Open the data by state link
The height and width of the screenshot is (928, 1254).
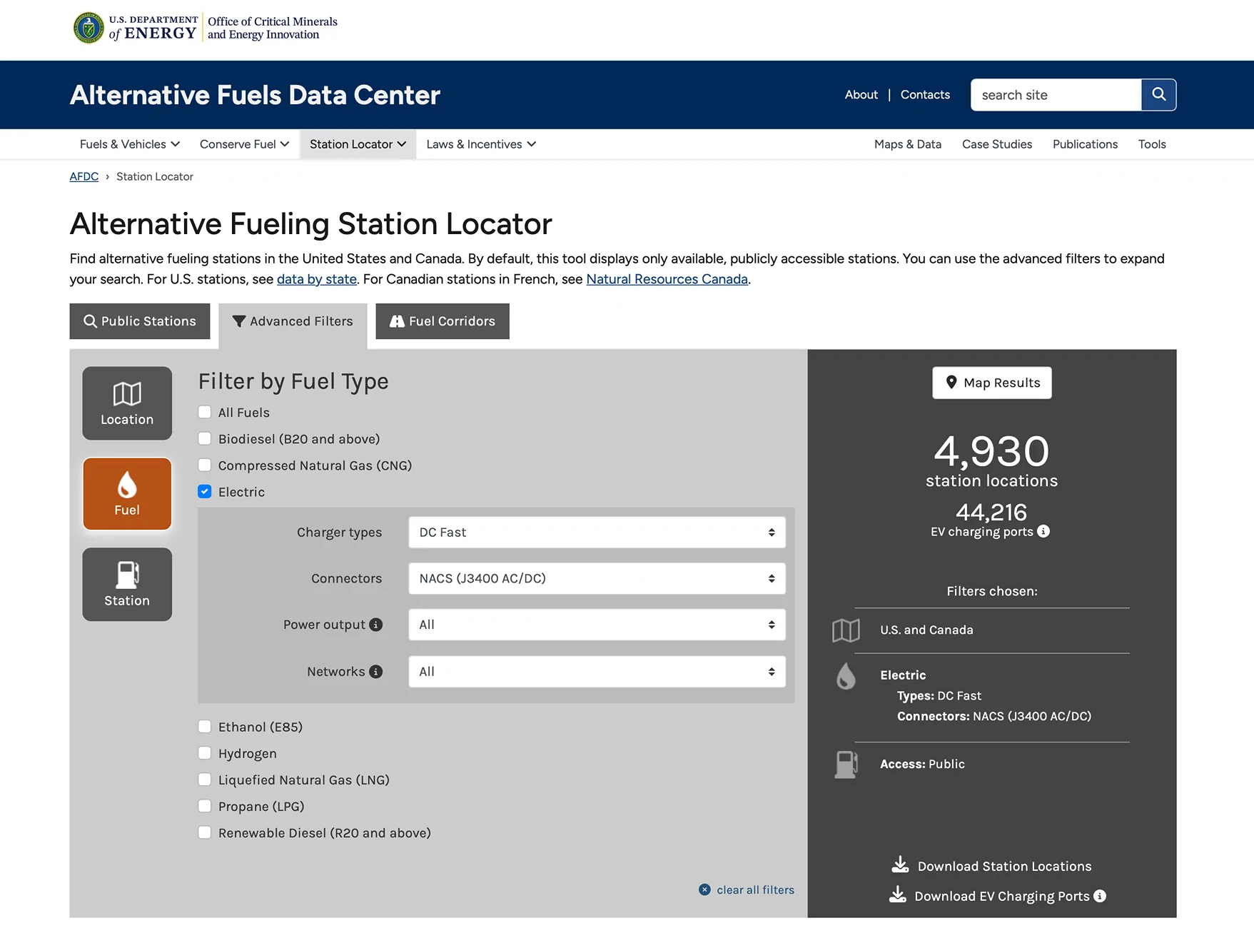(x=317, y=279)
